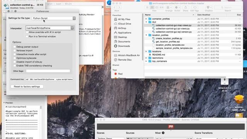Expand the top_containers folder
Screen dimensions: 247x139
[x=146, y=61]
